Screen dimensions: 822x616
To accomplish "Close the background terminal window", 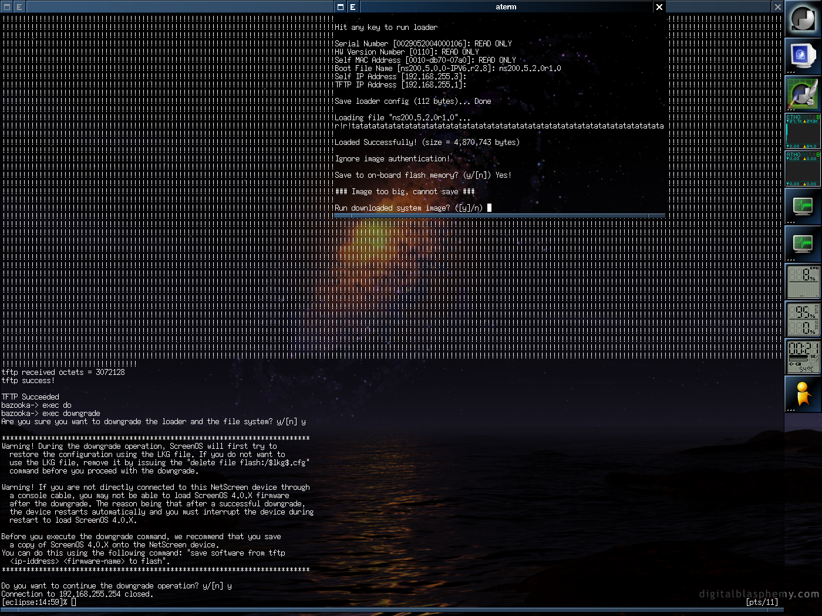I will [x=778, y=7].
